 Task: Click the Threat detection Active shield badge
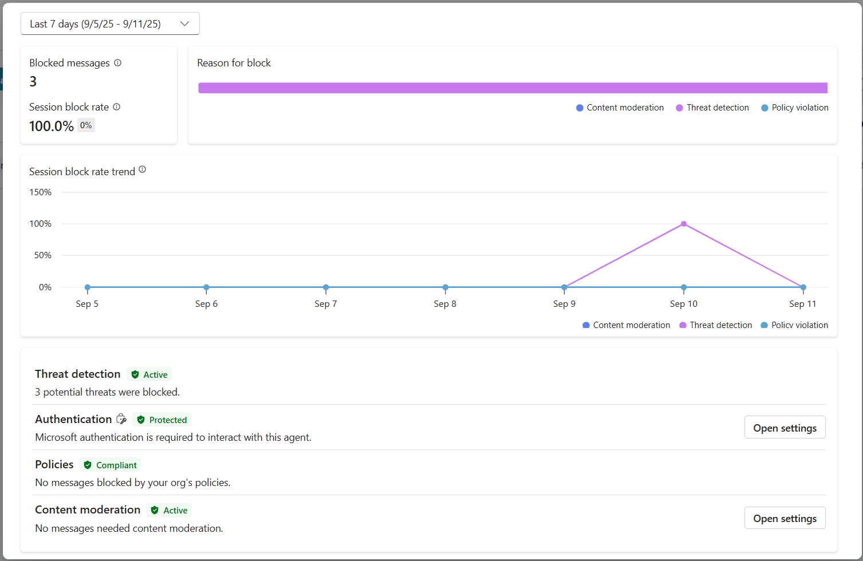pos(149,374)
